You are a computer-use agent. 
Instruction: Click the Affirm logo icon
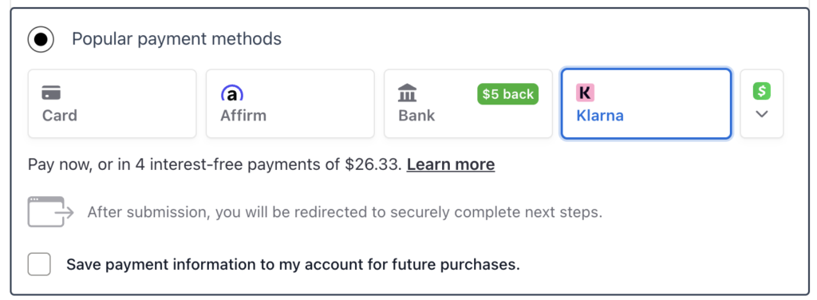tap(232, 93)
